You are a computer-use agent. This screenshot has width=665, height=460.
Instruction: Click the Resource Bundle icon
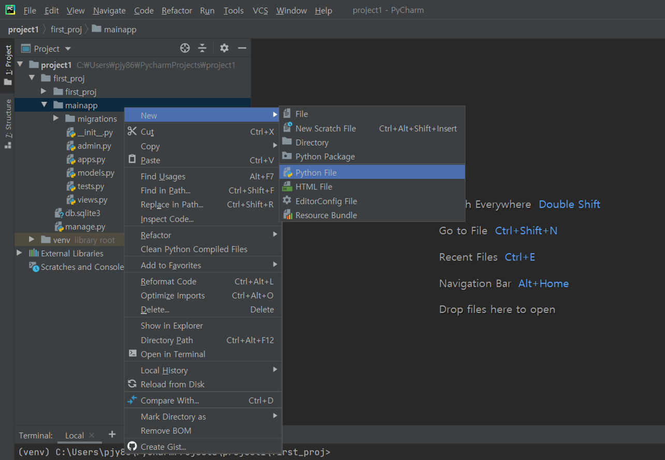[287, 214]
